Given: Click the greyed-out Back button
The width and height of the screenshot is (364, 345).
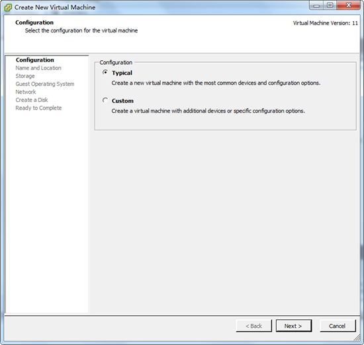Looking at the screenshot, I should [x=253, y=326].
